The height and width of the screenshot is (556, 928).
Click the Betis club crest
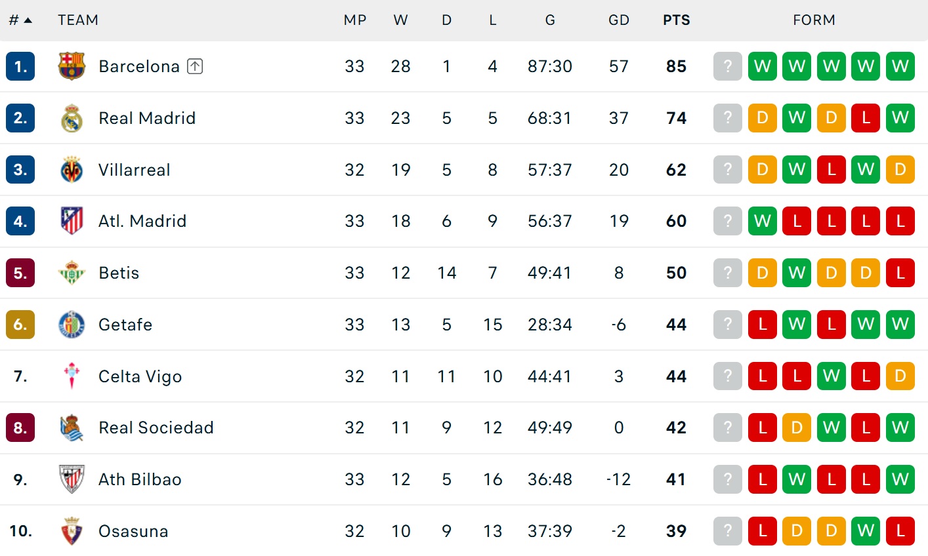click(x=72, y=273)
